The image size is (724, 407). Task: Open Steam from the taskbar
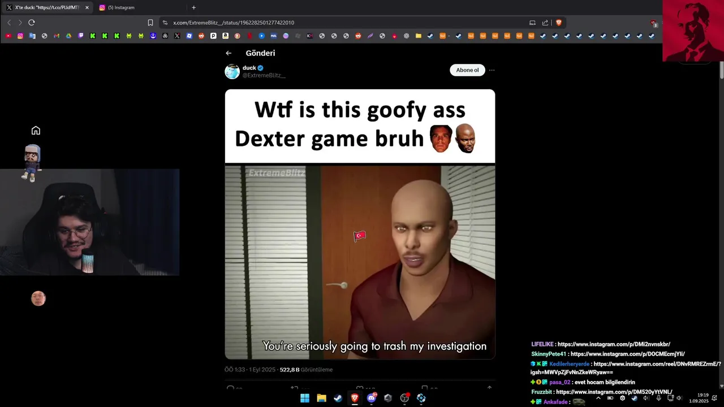point(338,398)
